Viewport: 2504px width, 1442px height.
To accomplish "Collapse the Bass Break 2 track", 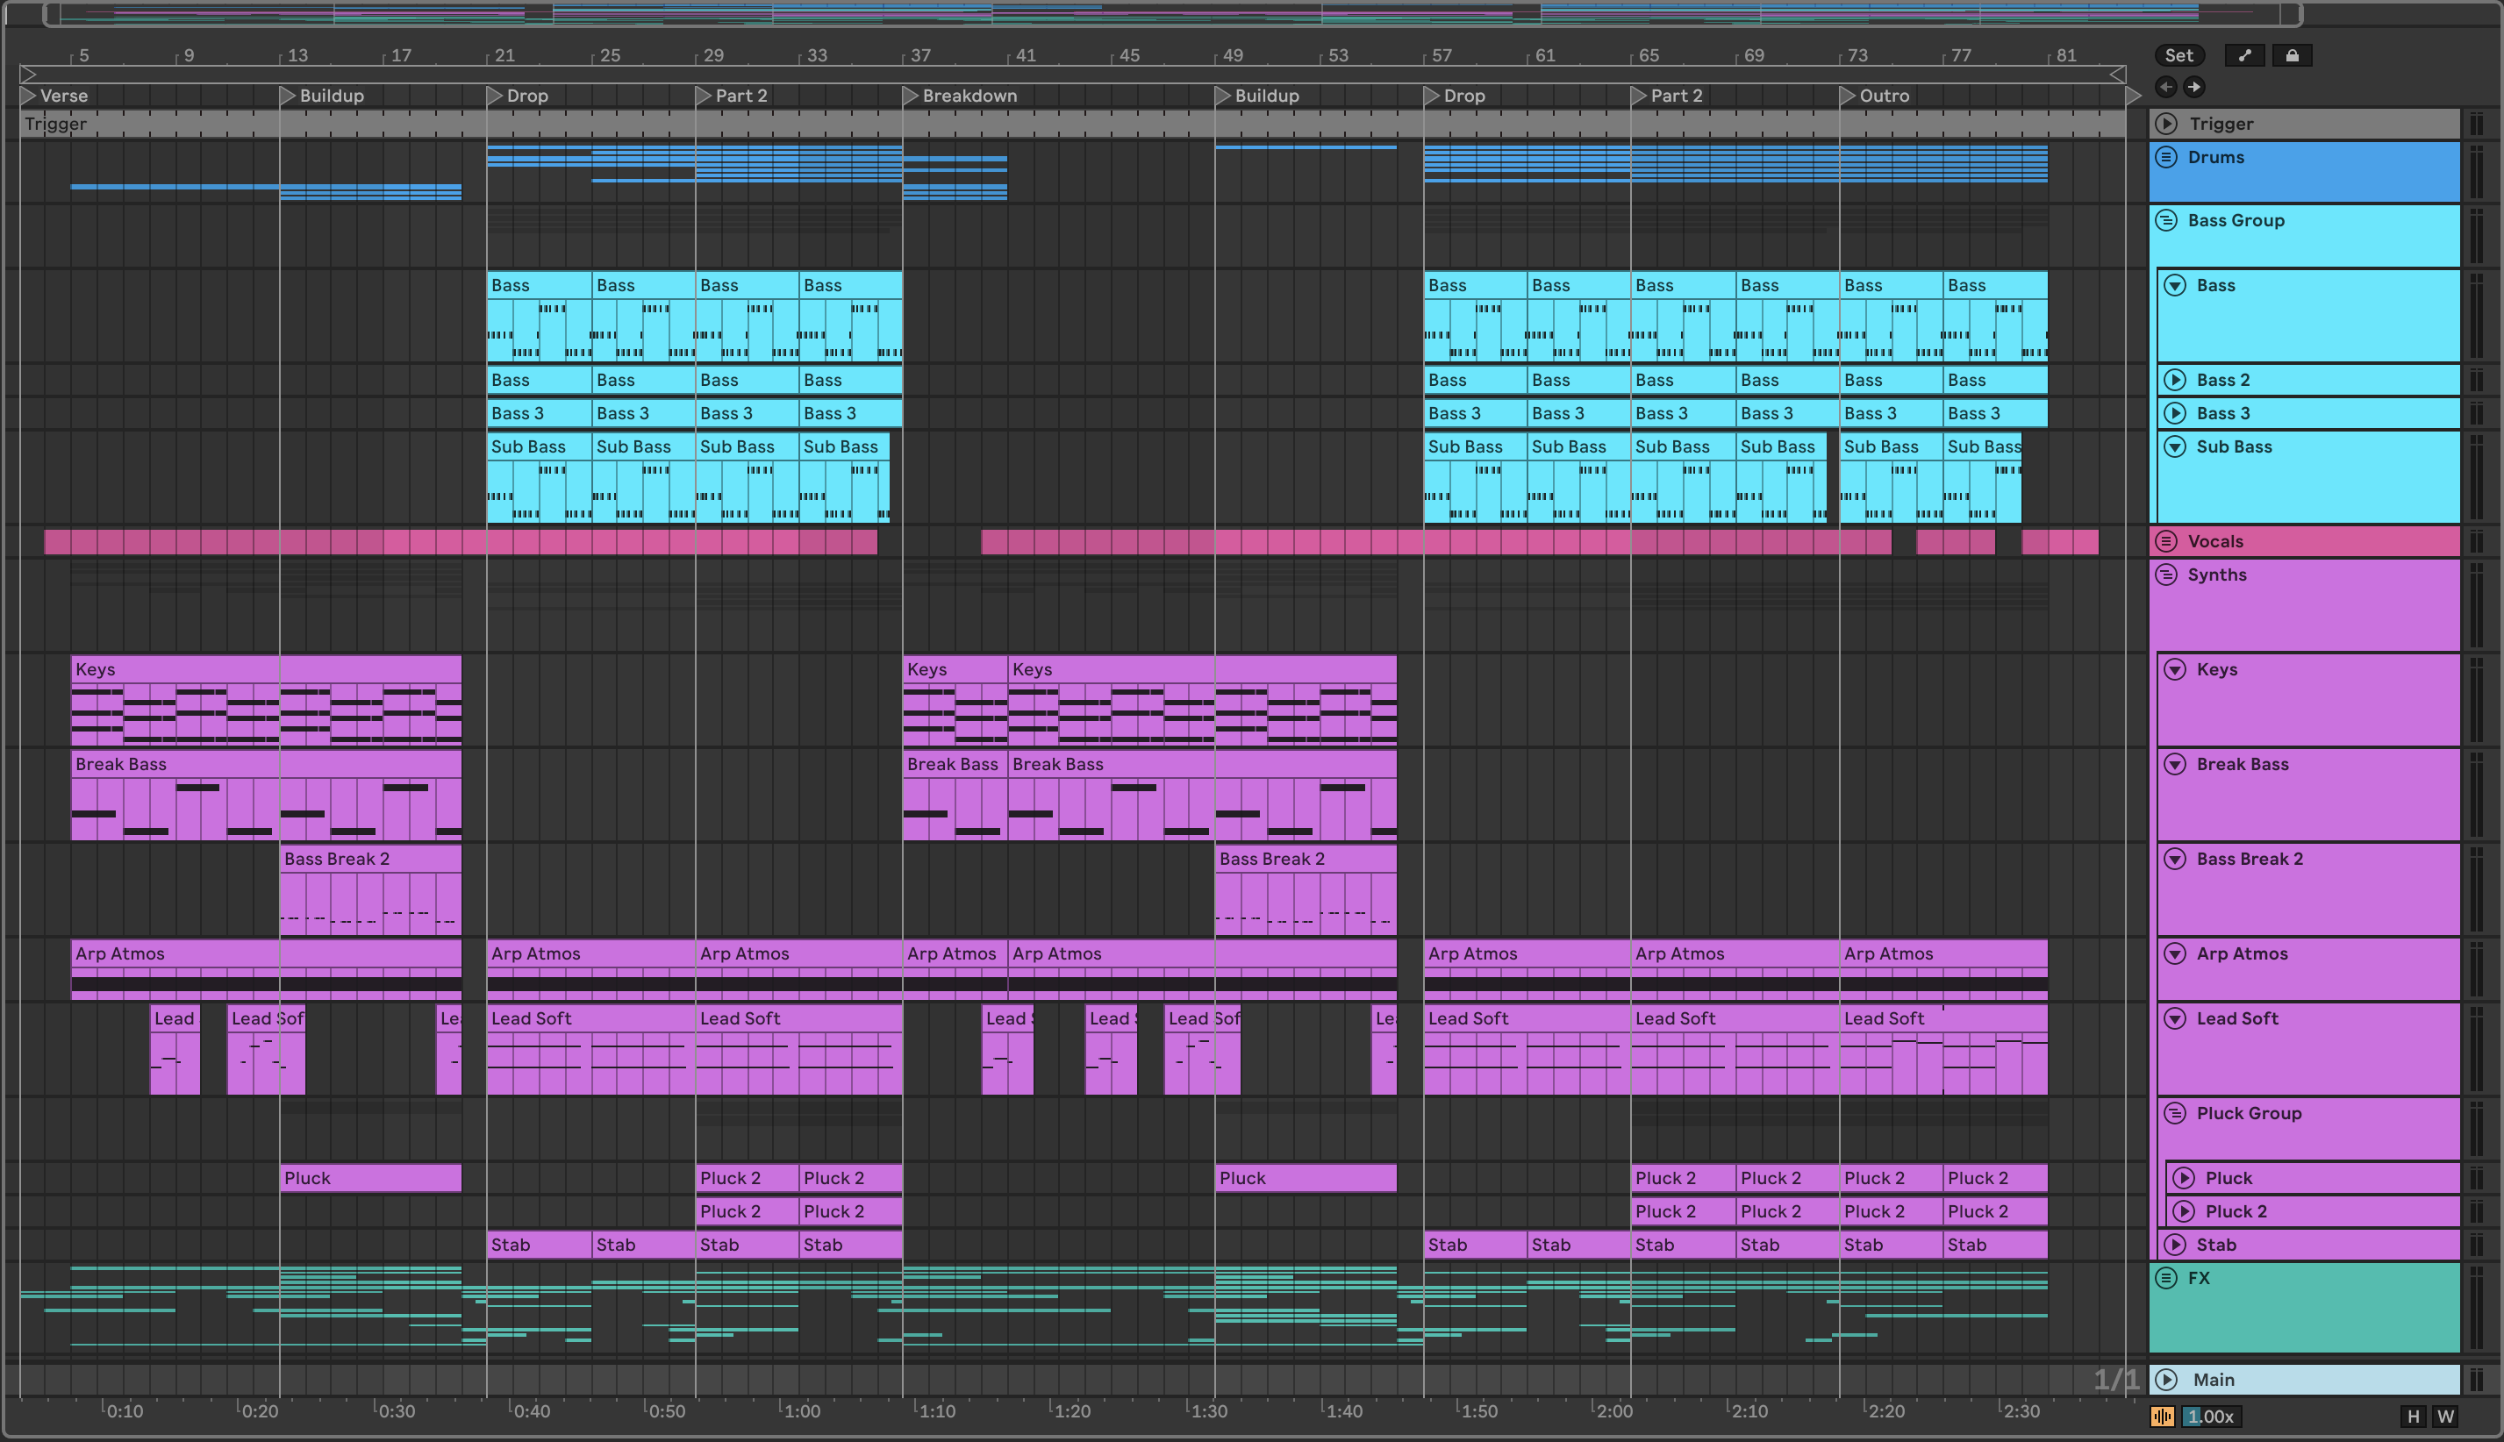I will click(x=2175, y=859).
